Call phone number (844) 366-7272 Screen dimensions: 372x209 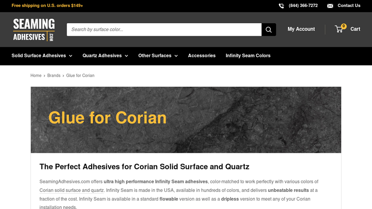[x=303, y=6]
